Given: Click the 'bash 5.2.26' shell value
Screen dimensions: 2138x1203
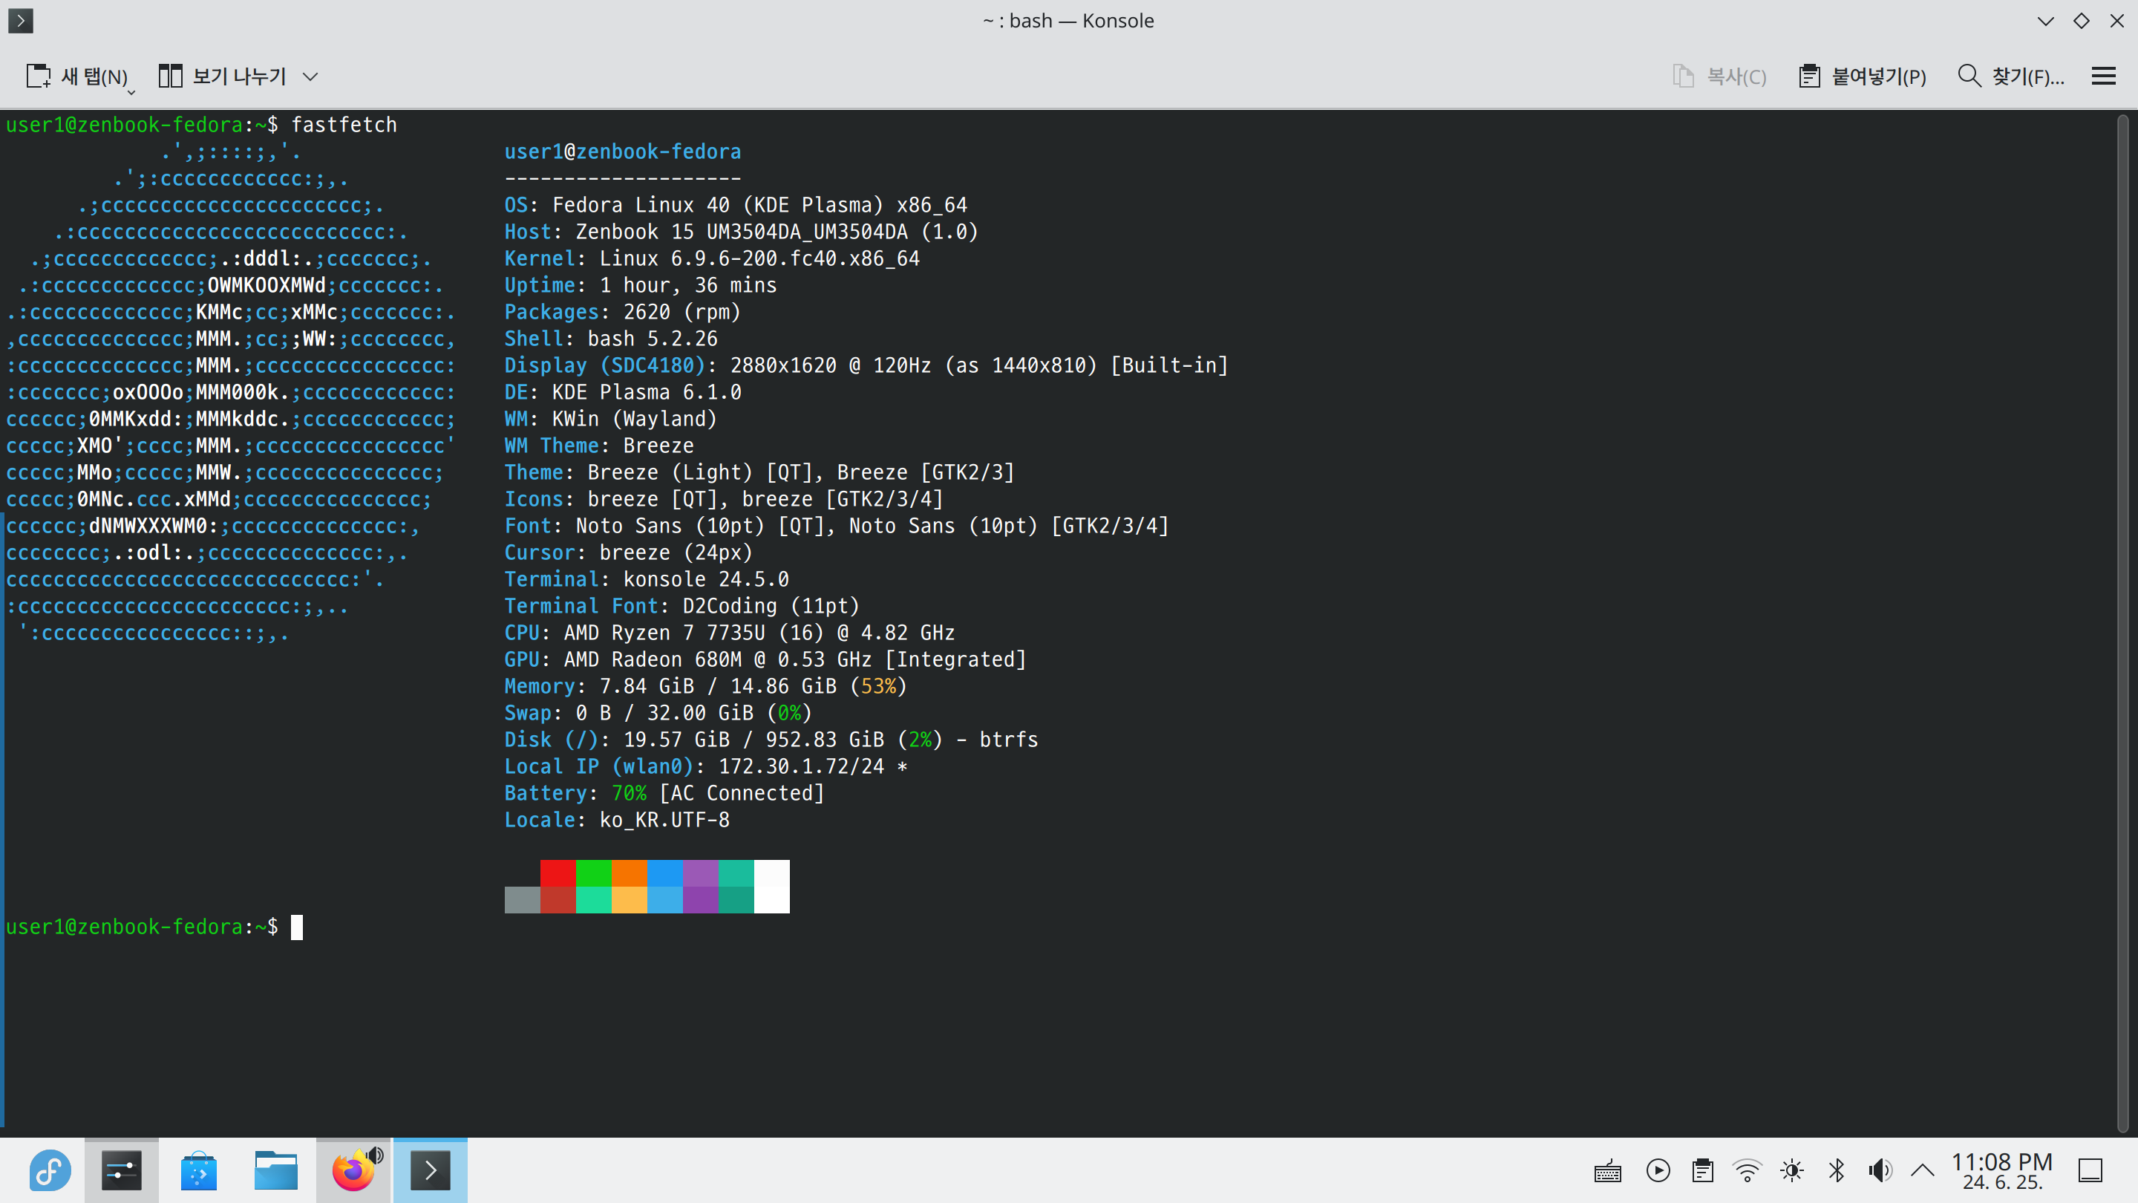Looking at the screenshot, I should [653, 339].
